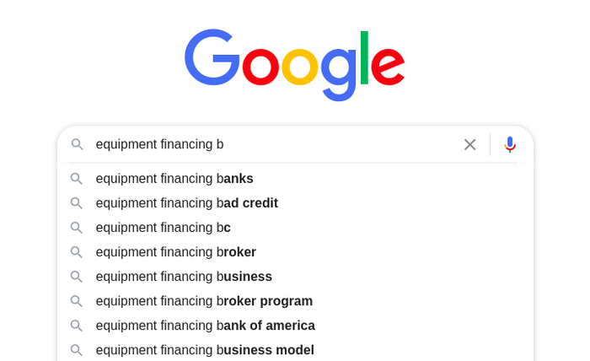Click the voice search microphone icon
Image resolution: width=590 pixels, height=361 pixels.
[510, 144]
